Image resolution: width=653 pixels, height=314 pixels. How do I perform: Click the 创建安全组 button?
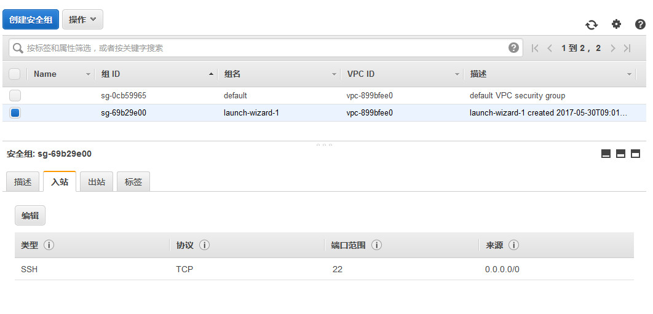point(30,20)
